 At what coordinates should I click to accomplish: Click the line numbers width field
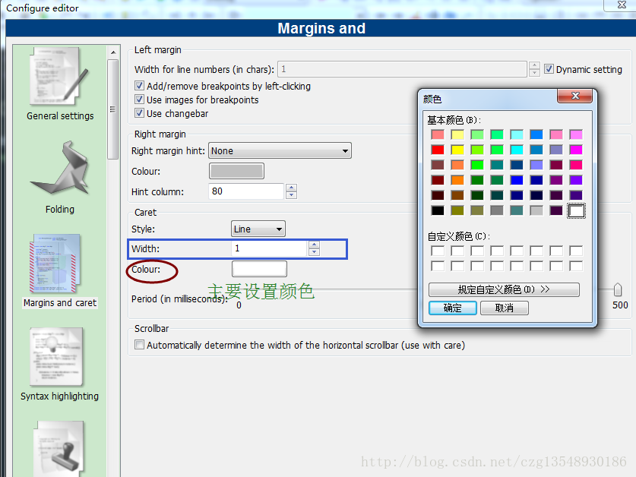402,69
